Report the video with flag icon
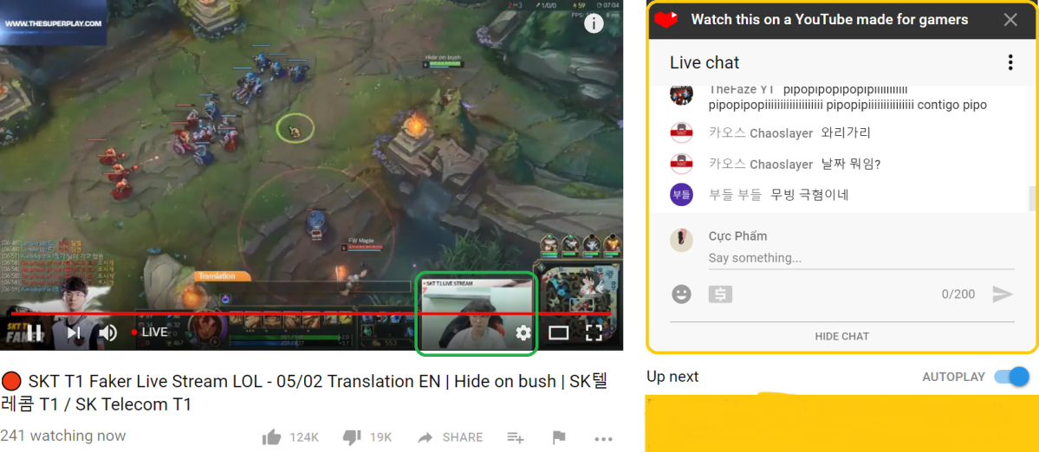This screenshot has width=1039, height=452. pyautogui.click(x=559, y=437)
